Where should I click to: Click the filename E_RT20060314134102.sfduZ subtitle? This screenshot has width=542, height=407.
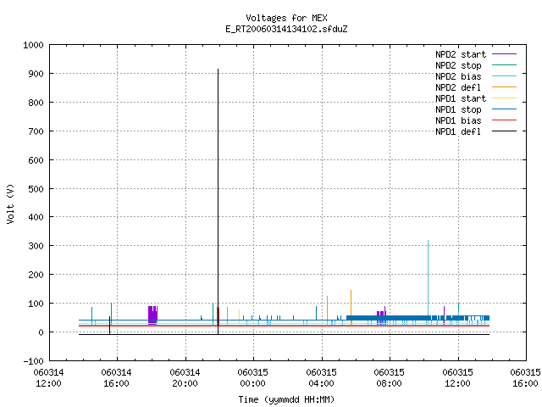coord(286,29)
